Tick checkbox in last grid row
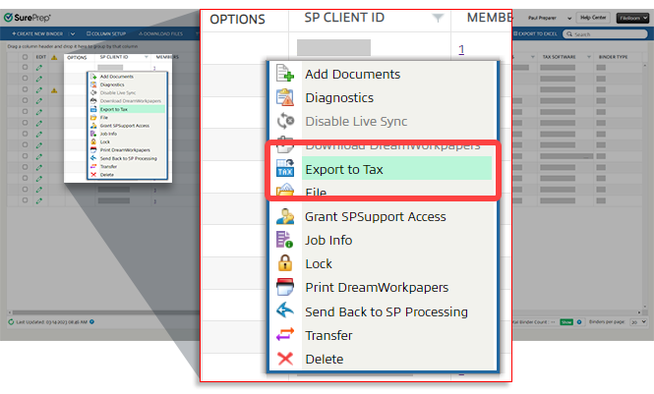 (x=25, y=200)
